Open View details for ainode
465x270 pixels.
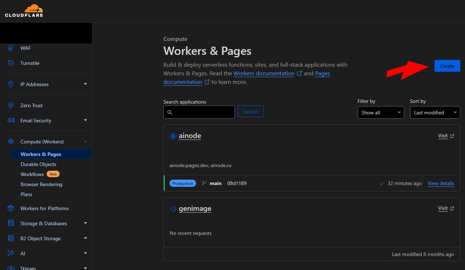441,183
